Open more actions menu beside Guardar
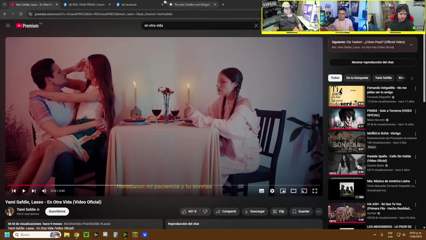This screenshot has height=240, width=426. [x=319, y=211]
